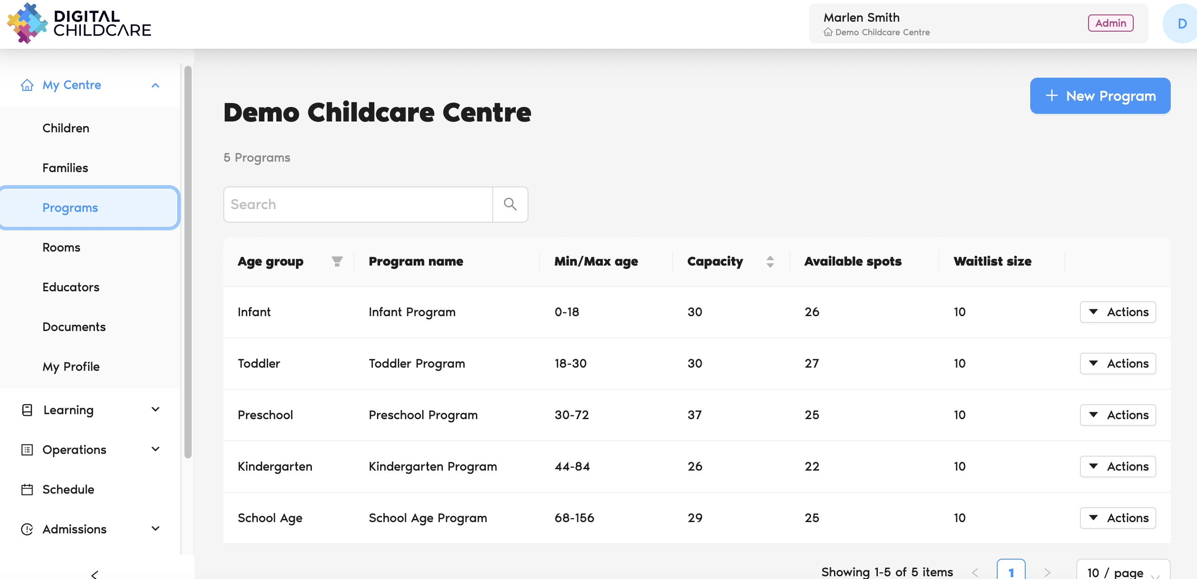Open the Age group filter icon
1197x579 pixels.
point(337,261)
